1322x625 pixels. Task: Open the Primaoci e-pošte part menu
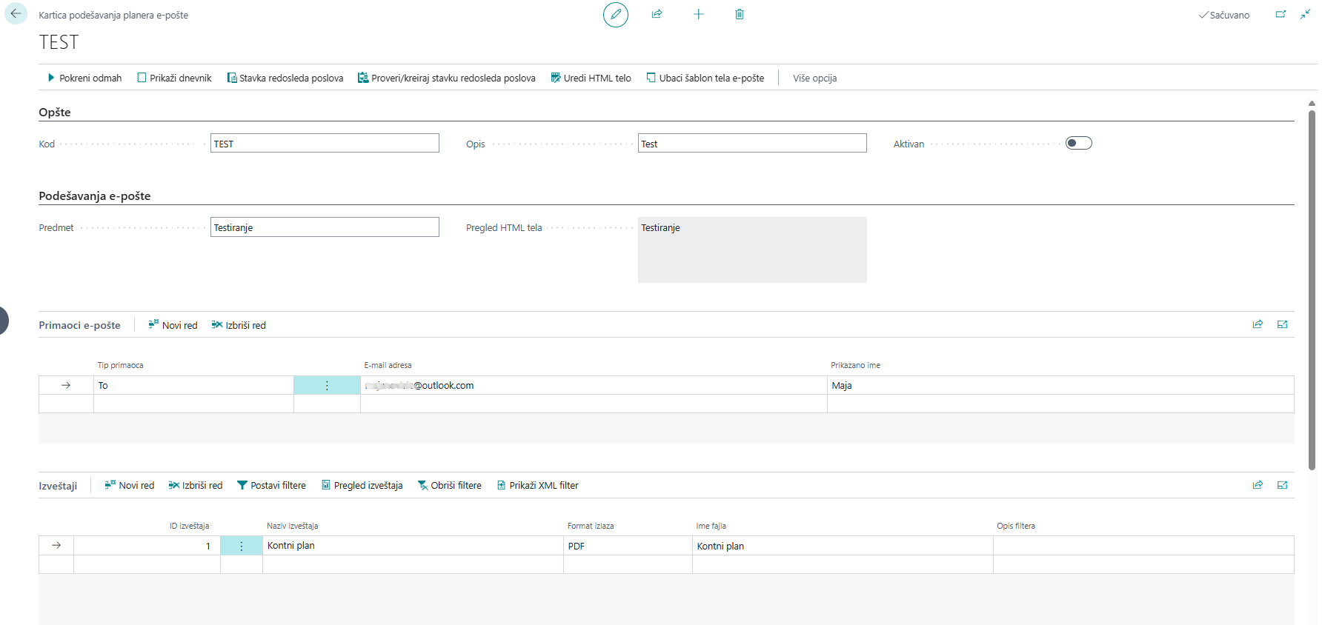79,325
